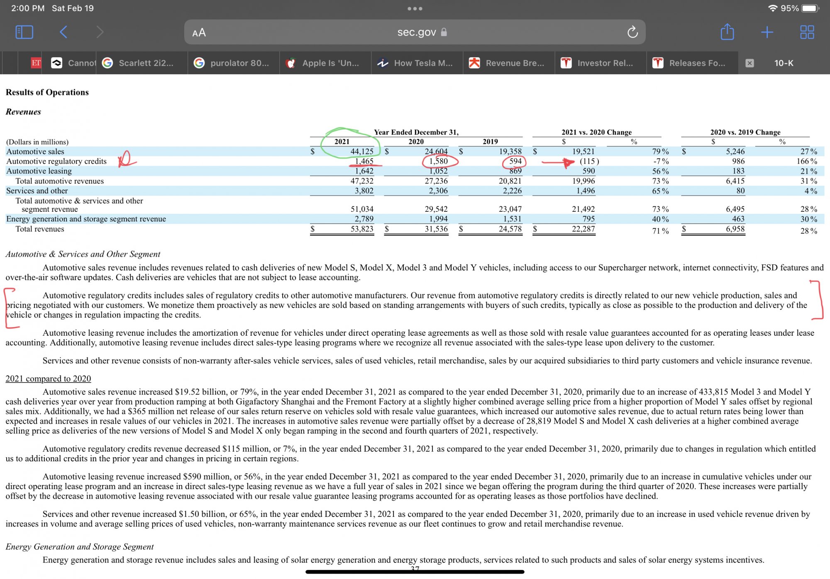Tap the sec.gov address field
The height and width of the screenshot is (579, 830).
(x=415, y=32)
